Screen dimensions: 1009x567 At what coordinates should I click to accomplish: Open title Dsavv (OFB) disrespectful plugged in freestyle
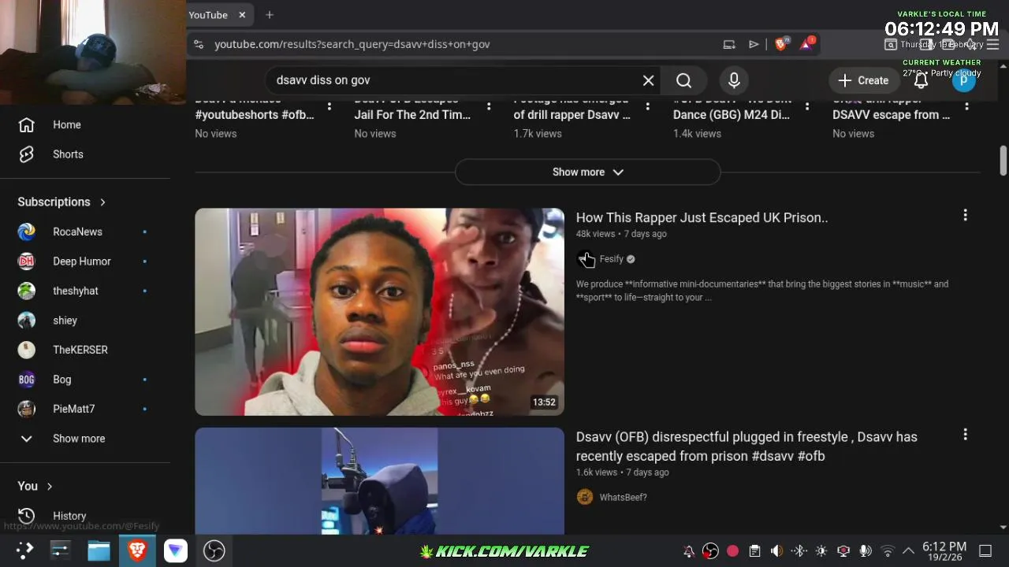[747, 447]
